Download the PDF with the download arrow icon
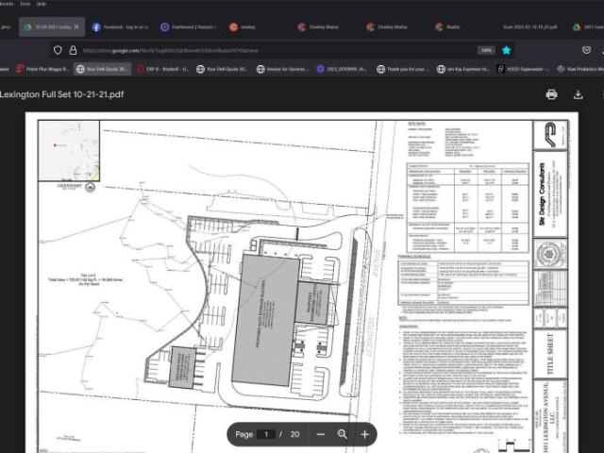This screenshot has height=453, width=604. click(x=578, y=94)
